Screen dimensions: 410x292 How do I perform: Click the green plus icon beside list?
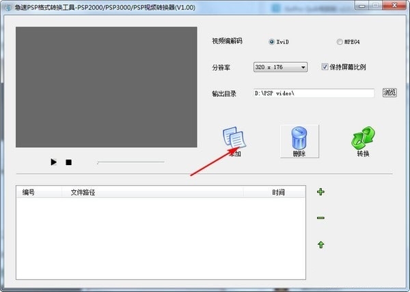(x=320, y=192)
